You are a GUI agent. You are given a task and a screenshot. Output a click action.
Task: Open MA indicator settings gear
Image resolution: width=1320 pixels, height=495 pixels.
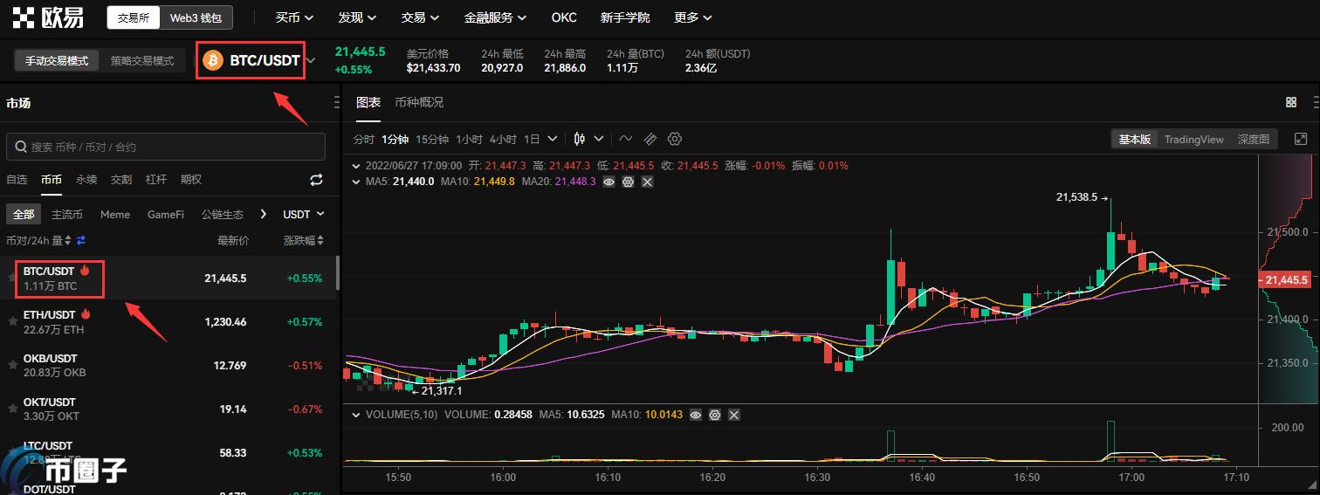(628, 182)
